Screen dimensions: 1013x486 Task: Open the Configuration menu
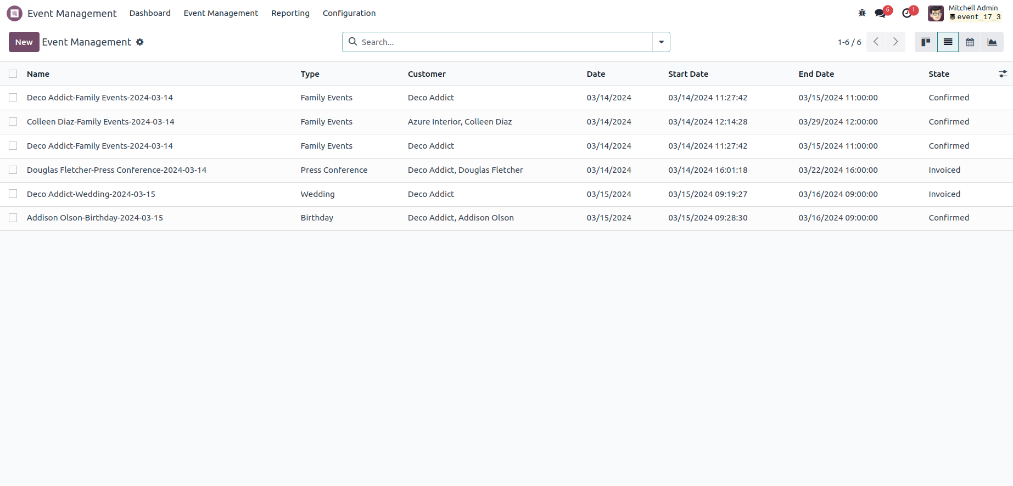[349, 13]
